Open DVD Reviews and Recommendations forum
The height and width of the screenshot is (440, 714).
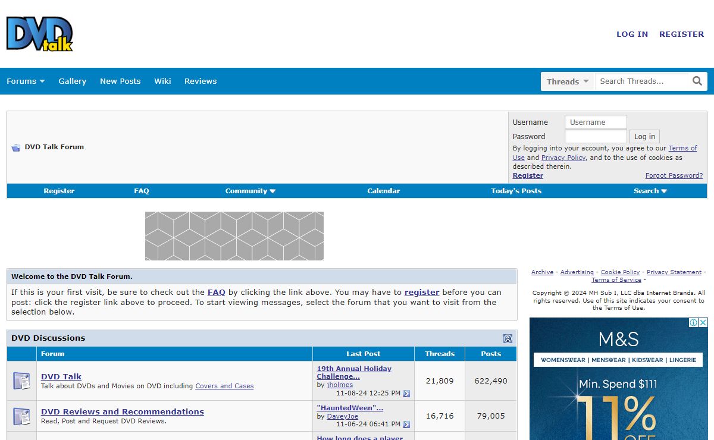pyautogui.click(x=123, y=411)
